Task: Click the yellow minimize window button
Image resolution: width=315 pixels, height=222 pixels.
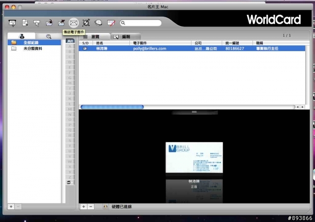Action: [x=13, y=7]
